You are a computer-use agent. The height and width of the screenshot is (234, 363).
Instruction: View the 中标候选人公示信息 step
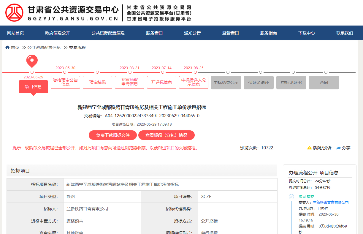pos(194,82)
